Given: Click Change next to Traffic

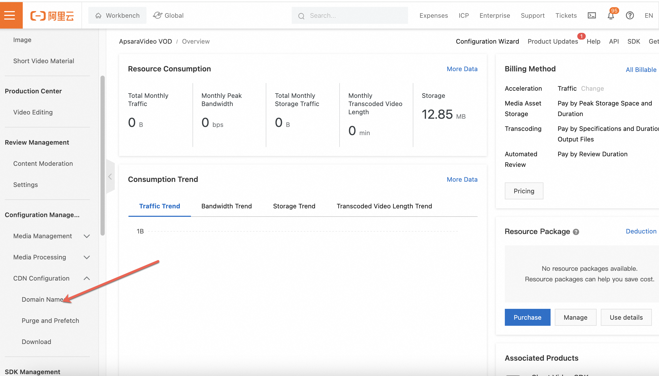Looking at the screenshot, I should click(592, 88).
